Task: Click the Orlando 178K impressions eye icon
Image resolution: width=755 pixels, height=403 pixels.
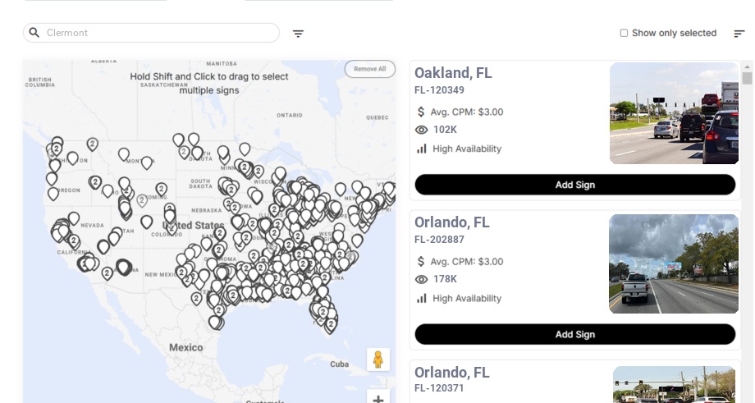Action: pyautogui.click(x=422, y=279)
